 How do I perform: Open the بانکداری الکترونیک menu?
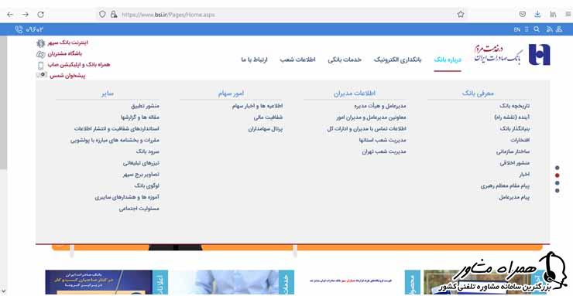397,60
